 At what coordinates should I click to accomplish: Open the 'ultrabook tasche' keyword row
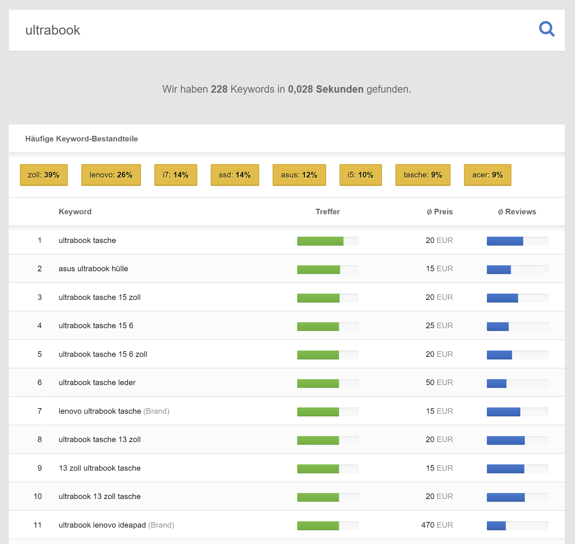pos(87,240)
